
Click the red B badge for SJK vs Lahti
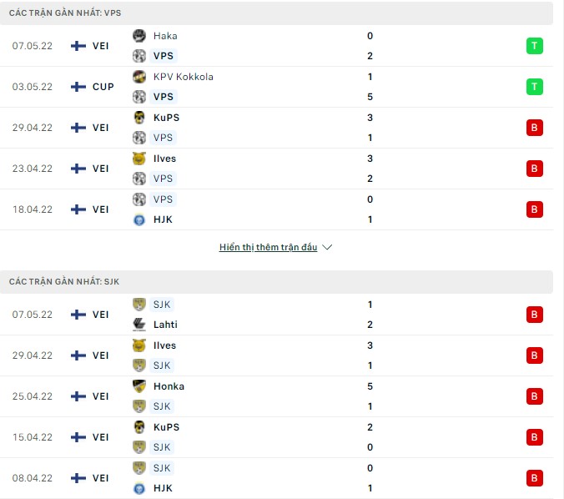[534, 315]
